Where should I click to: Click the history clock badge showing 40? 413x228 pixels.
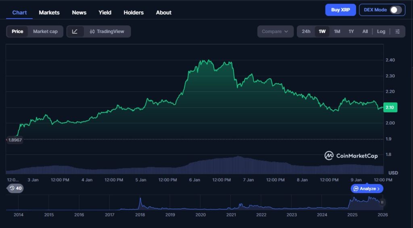coord(16,188)
